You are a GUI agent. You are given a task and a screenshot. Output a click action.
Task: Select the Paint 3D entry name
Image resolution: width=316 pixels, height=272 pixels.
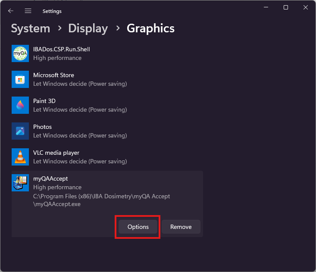click(x=44, y=101)
